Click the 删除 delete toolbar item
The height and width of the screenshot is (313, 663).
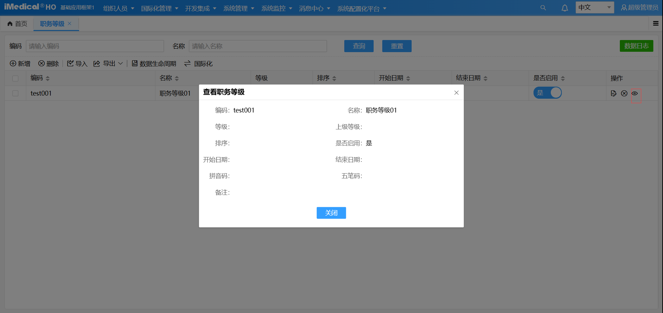click(x=48, y=63)
